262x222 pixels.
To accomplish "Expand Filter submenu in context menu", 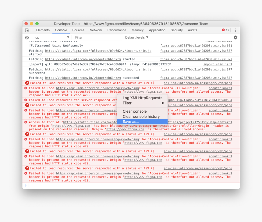I will coord(142,103).
